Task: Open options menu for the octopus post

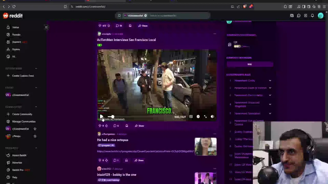Action: [215, 134]
